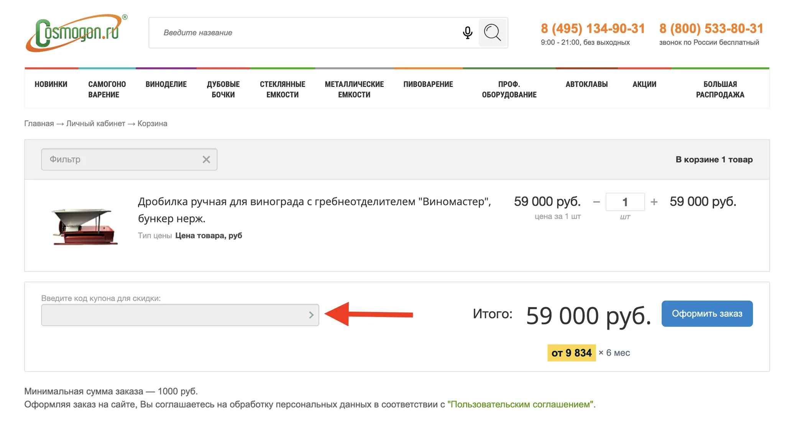Open the Пользовательским соглашением link
This screenshot has width=785, height=430.
(x=520, y=404)
